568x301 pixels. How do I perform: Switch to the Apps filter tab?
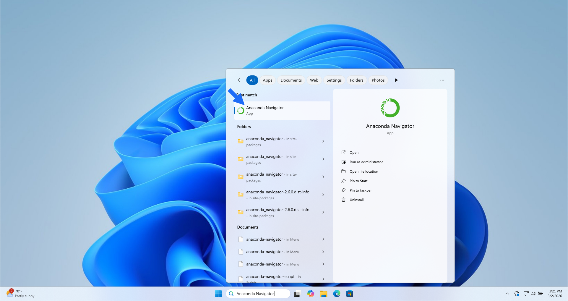pos(267,80)
